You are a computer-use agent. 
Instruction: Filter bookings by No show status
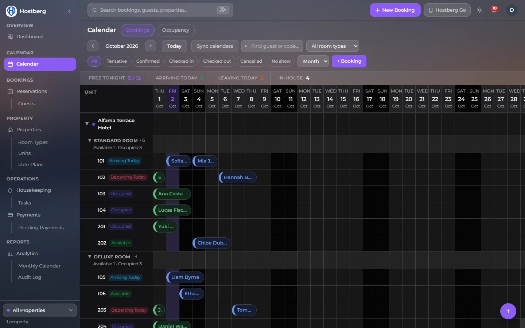281,61
